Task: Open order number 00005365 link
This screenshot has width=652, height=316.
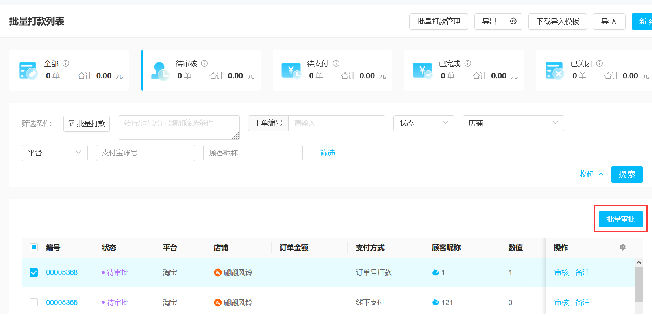Action: pyautogui.click(x=62, y=303)
